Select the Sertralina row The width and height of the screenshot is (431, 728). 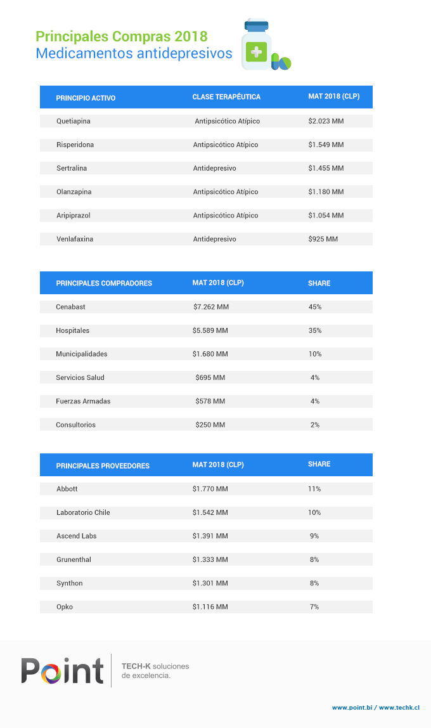pos(206,168)
